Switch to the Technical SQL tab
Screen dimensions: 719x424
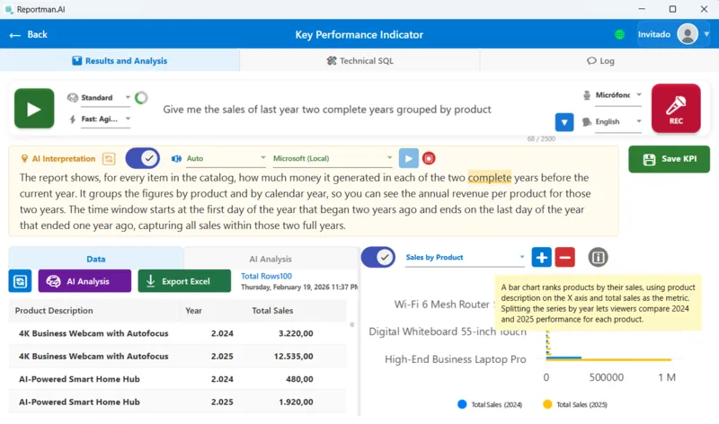point(359,60)
